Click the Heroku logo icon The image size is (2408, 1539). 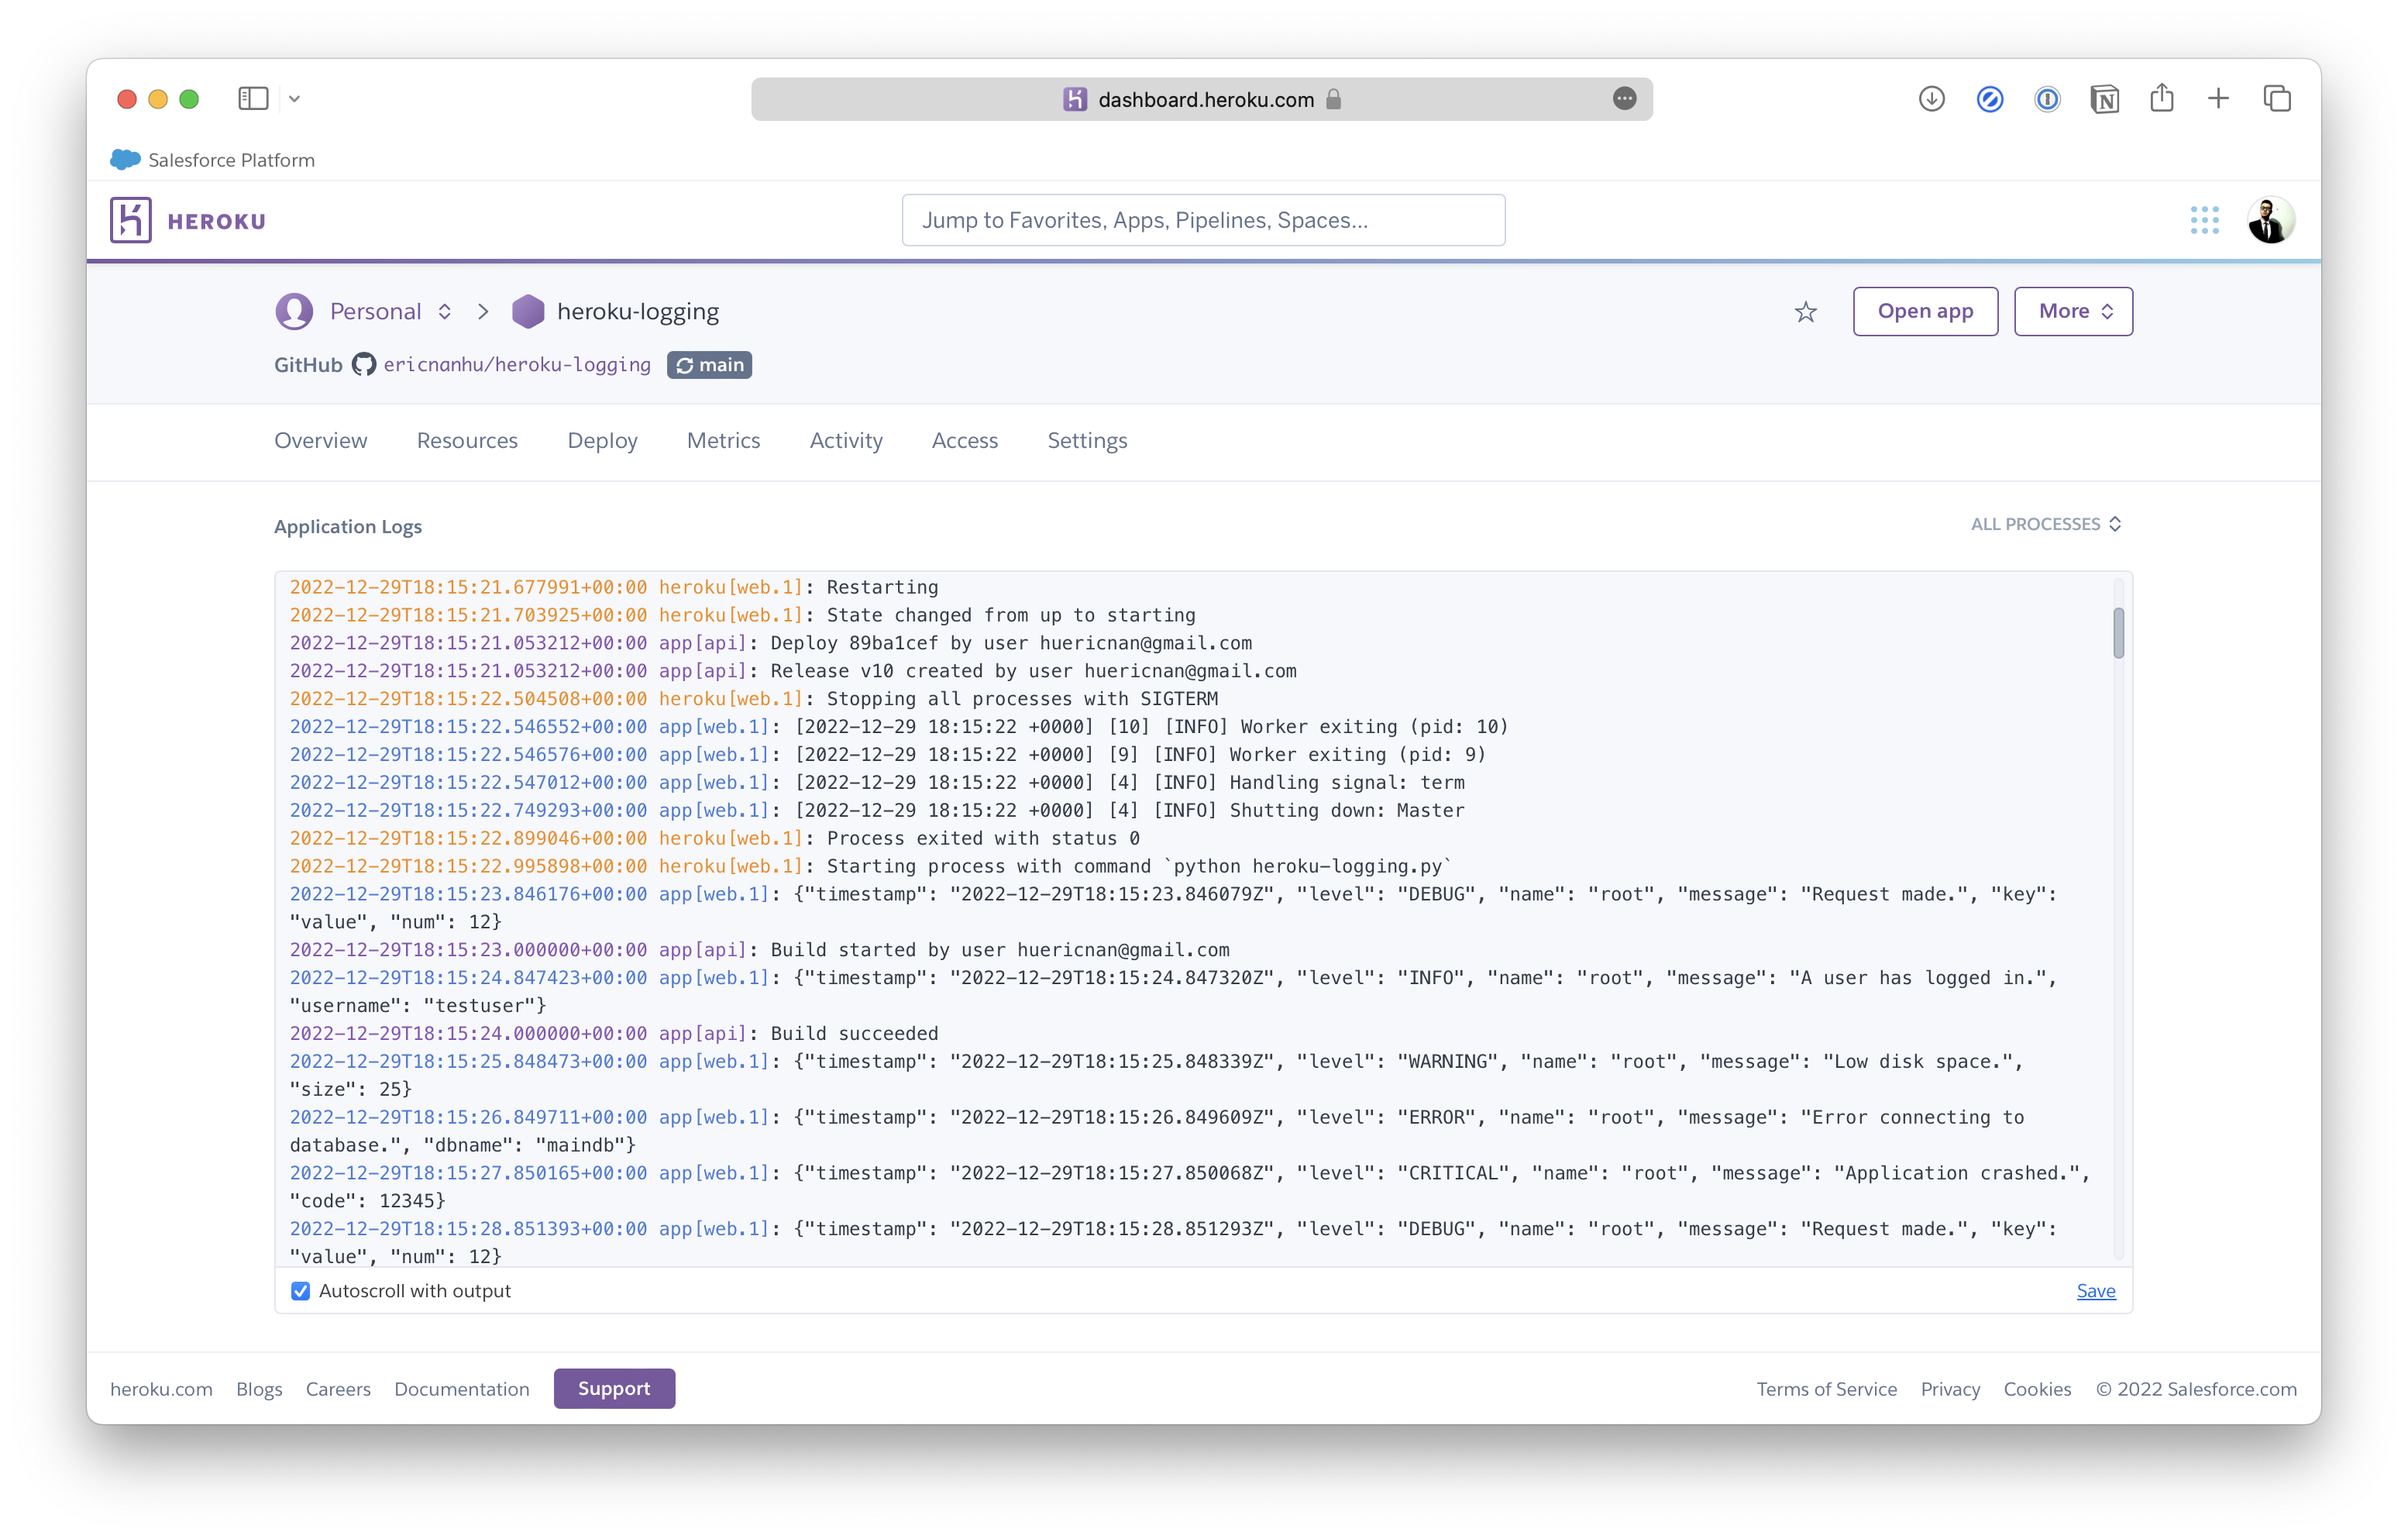click(133, 219)
